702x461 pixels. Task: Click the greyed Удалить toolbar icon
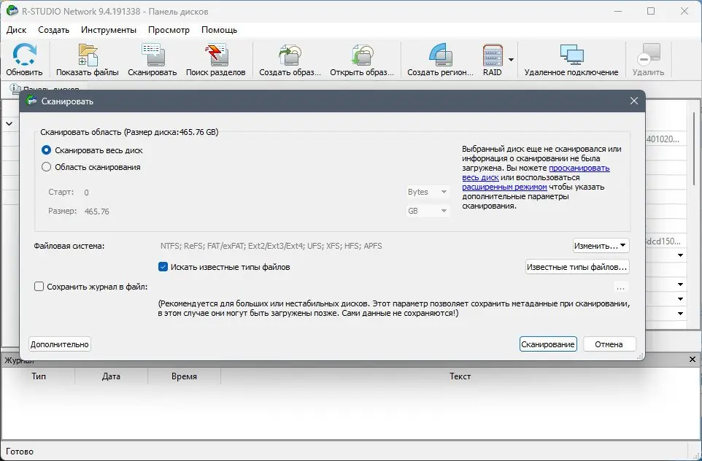tap(648, 60)
